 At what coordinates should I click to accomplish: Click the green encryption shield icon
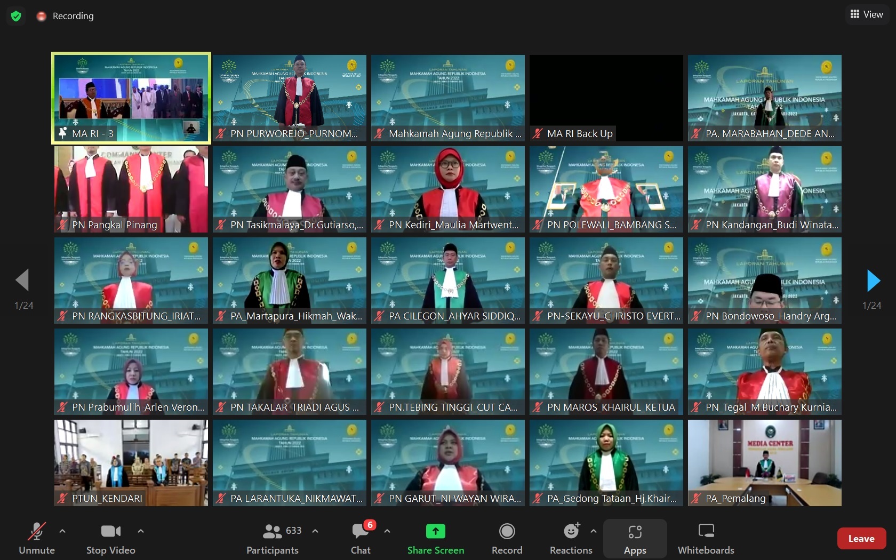[16, 16]
